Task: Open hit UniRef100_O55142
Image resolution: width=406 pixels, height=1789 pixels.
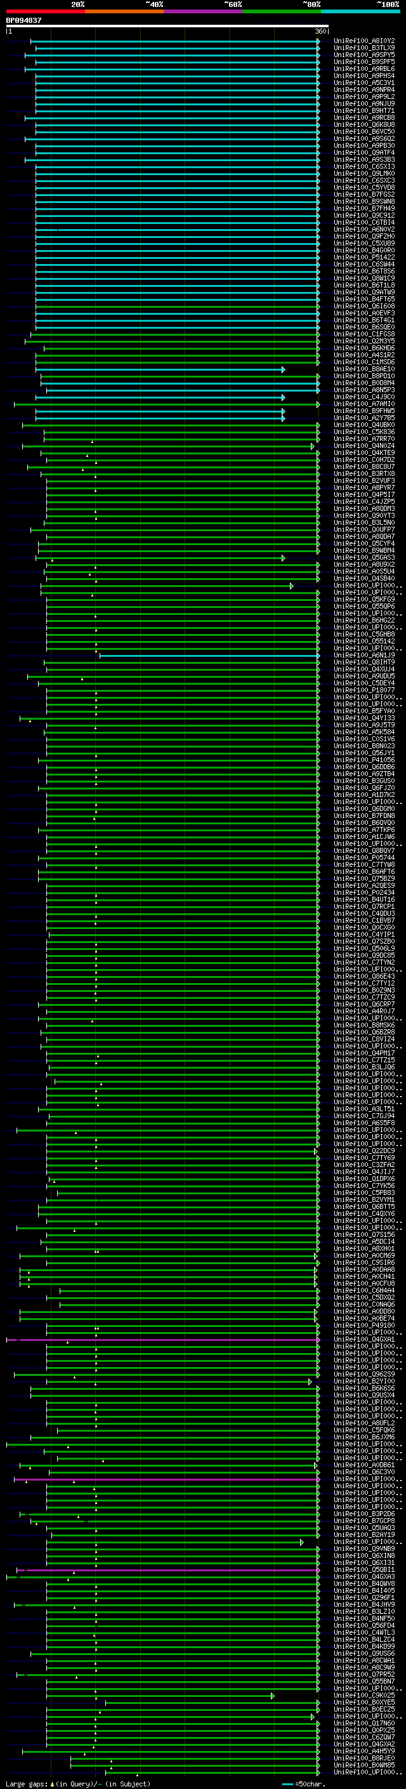Action: click(364, 642)
